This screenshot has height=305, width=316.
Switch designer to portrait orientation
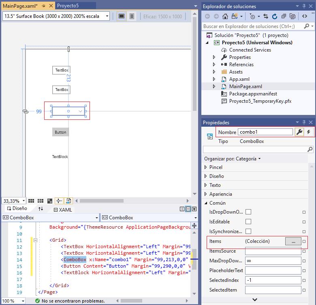pyautogui.click(x=132, y=16)
